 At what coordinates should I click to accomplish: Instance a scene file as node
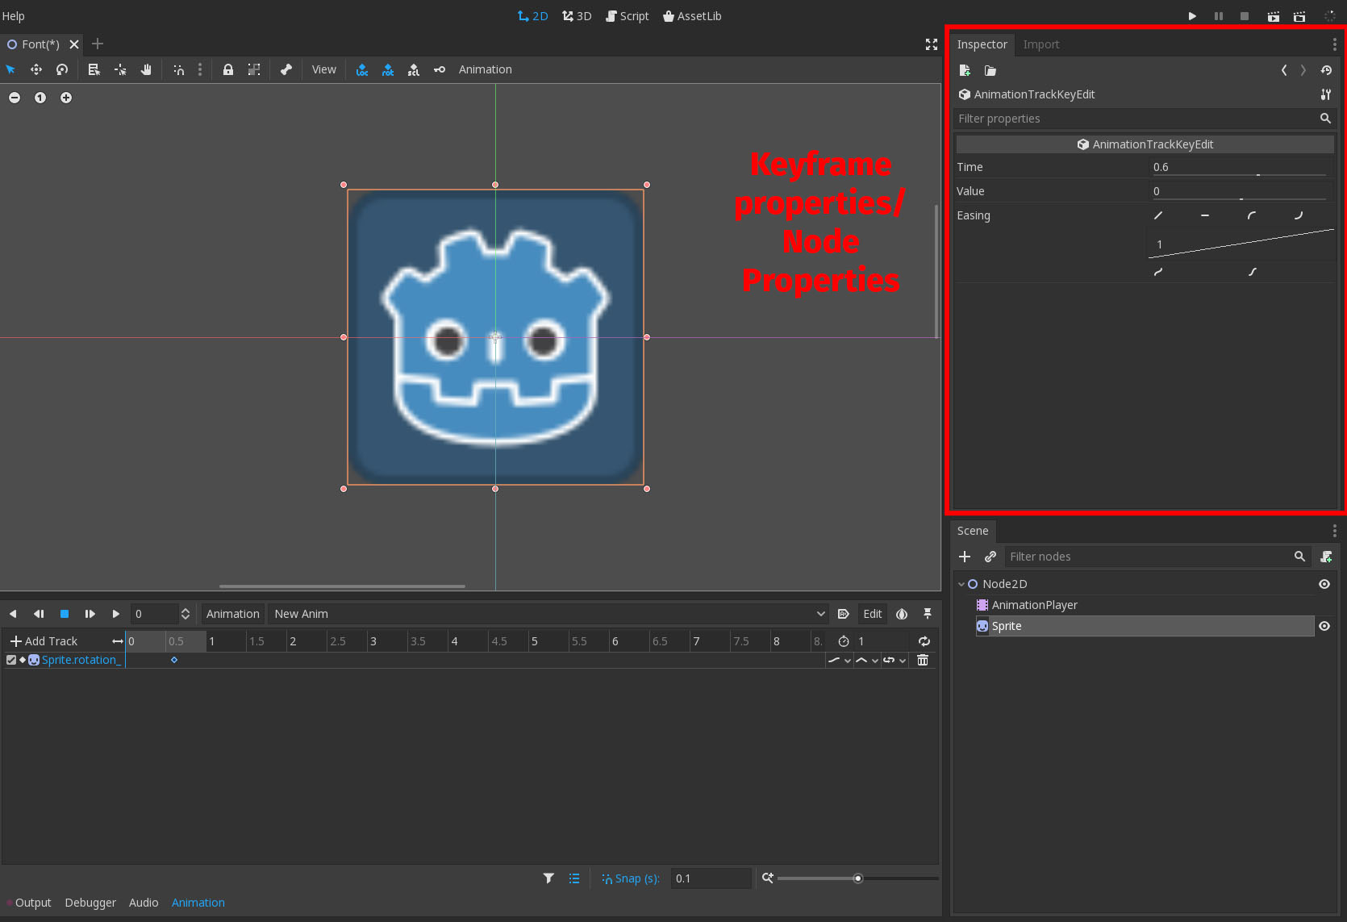click(x=990, y=557)
